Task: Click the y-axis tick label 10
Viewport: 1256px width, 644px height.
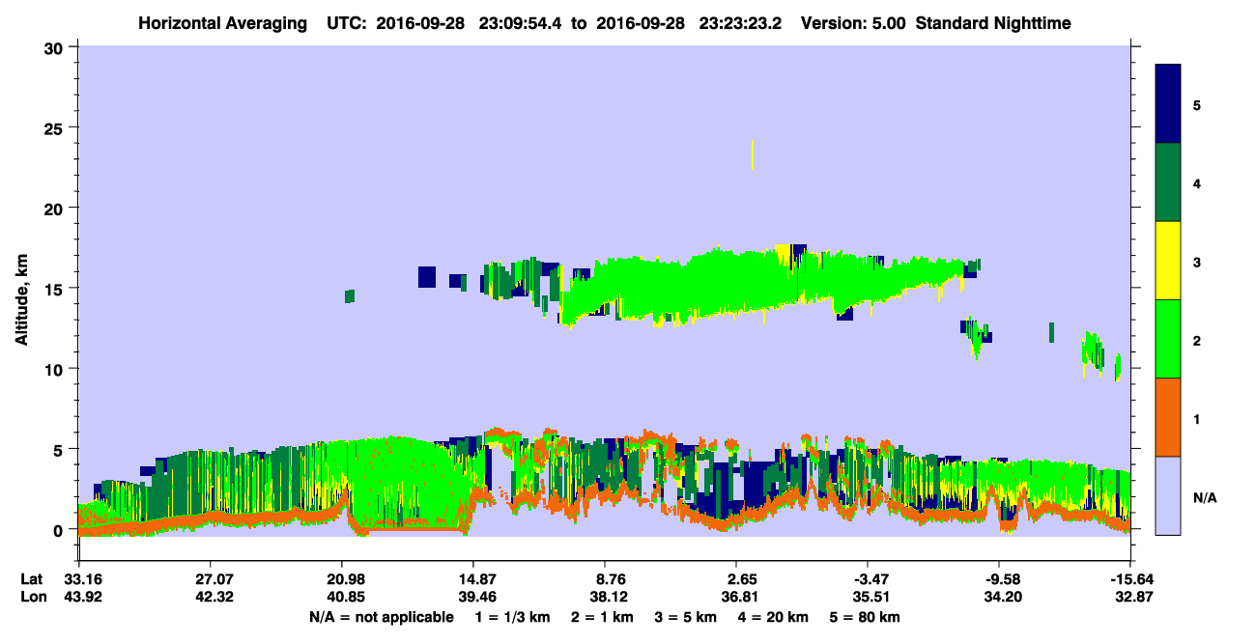Action: (x=56, y=369)
